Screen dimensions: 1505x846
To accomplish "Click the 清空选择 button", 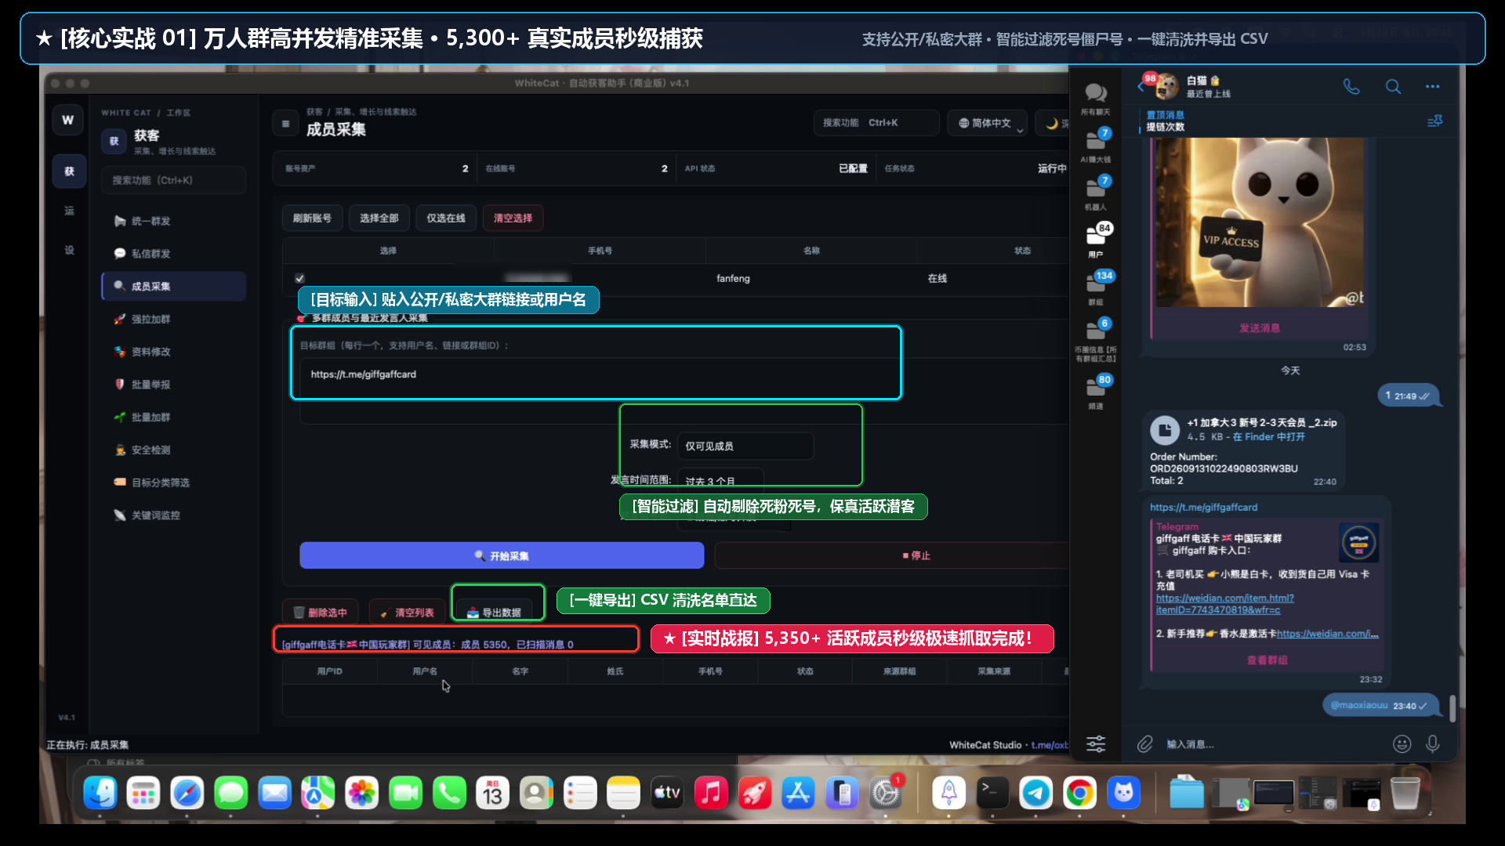I will [x=513, y=218].
